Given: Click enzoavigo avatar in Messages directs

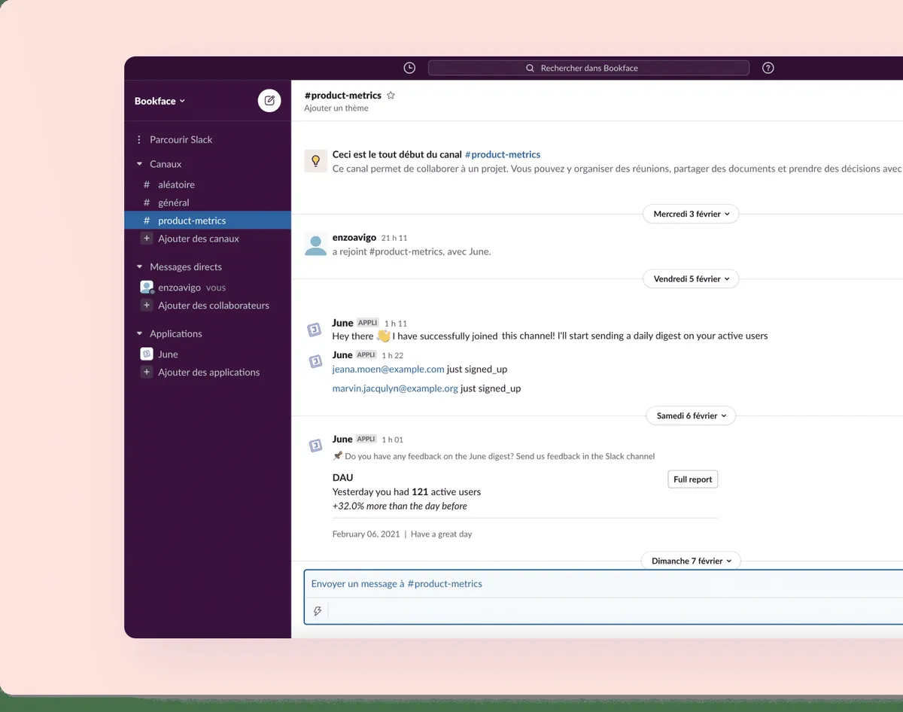Looking at the screenshot, I should 147,288.
